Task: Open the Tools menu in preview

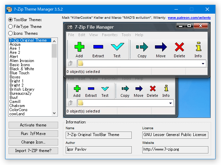Action: click(126, 35)
